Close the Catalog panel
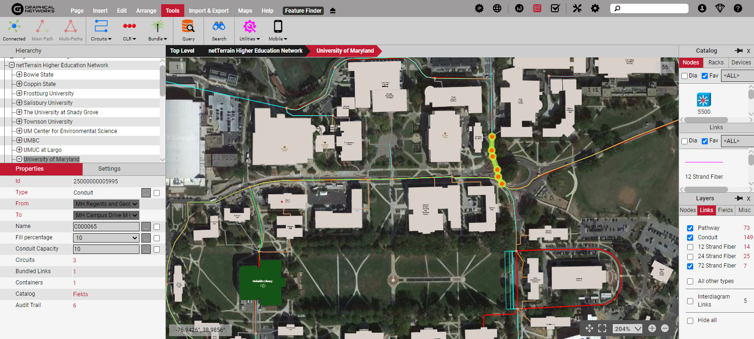Viewport: 754px width, 339px height. 748,51
